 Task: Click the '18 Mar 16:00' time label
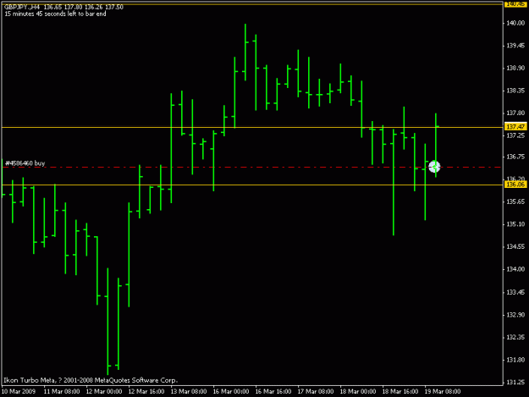pyautogui.click(x=400, y=392)
